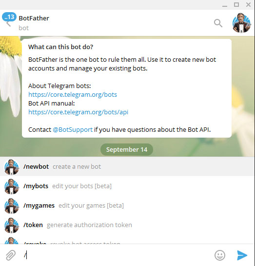Open the emoji picker smiley icon

(220, 255)
